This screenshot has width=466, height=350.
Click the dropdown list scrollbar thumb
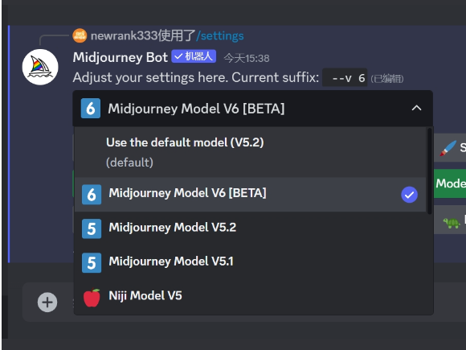(429, 171)
